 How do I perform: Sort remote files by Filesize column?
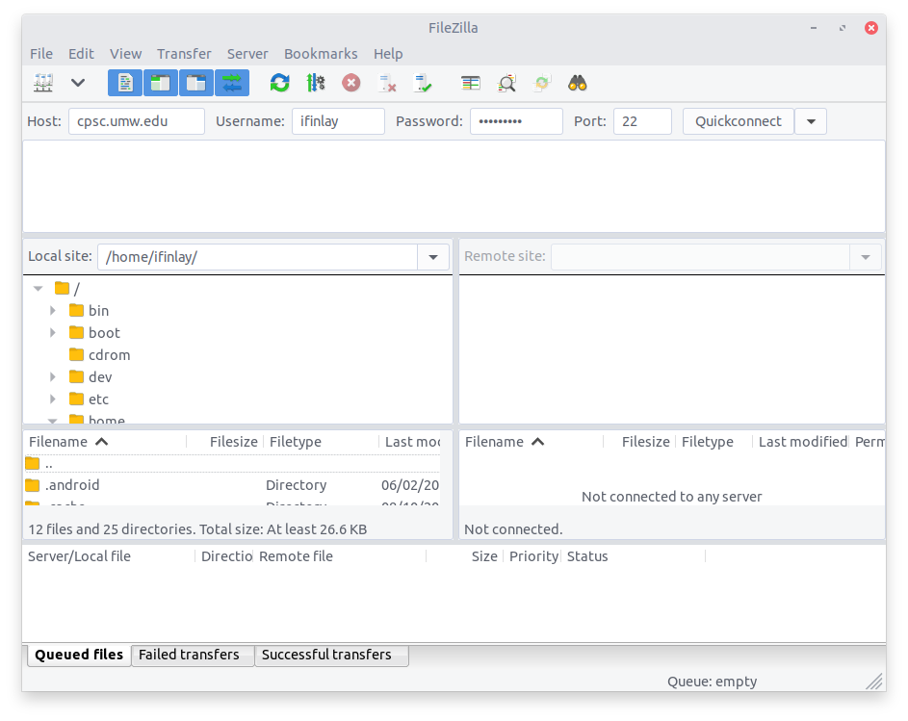pos(639,442)
